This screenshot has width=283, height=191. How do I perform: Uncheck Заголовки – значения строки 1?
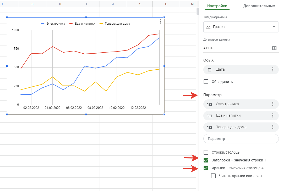pyautogui.click(x=206, y=160)
